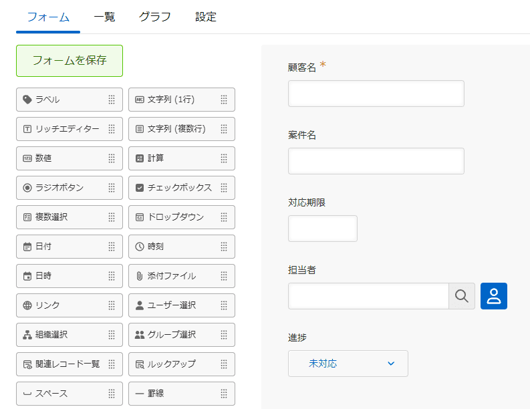Image resolution: width=530 pixels, height=409 pixels.
Task: Select the ラベル tag icon
Action: coord(27,100)
